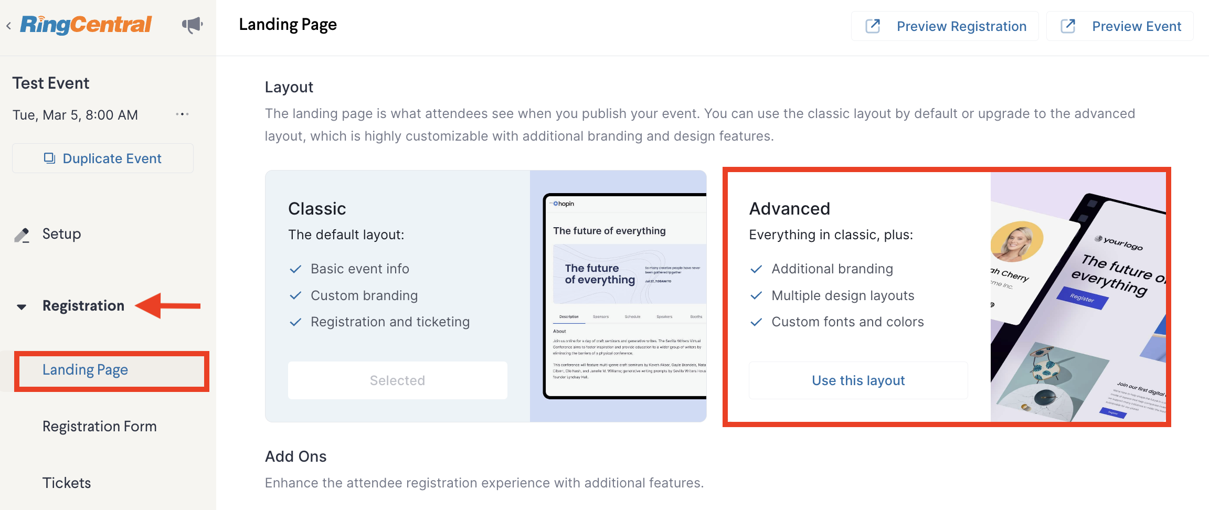The height and width of the screenshot is (510, 1209).
Task: Click the pencil icon next to Setup
Action: click(22, 235)
